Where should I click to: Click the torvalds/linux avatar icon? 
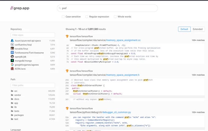[x=12, y=49]
